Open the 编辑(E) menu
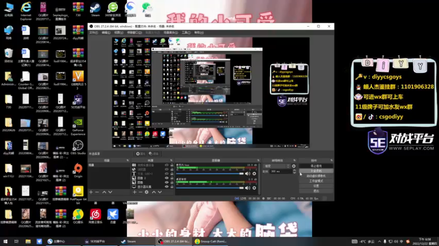 106,33
